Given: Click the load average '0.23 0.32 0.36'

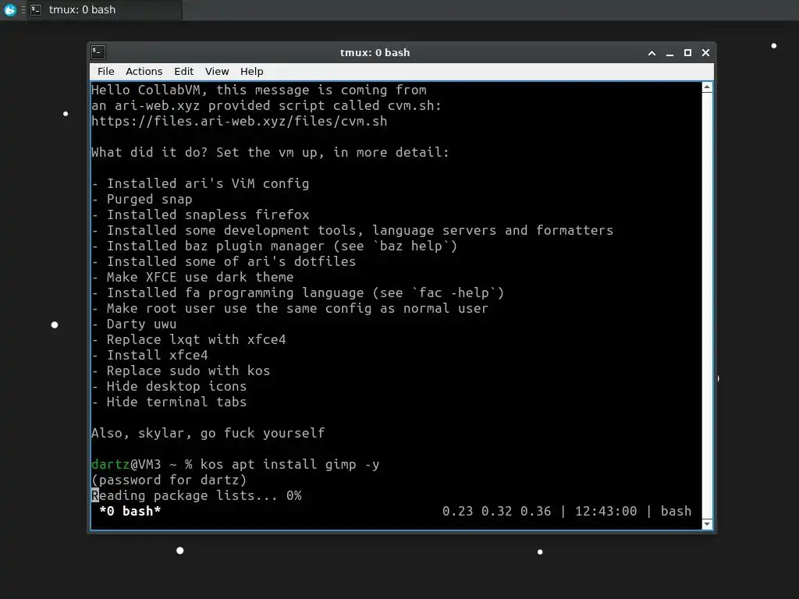Looking at the screenshot, I should (x=496, y=511).
